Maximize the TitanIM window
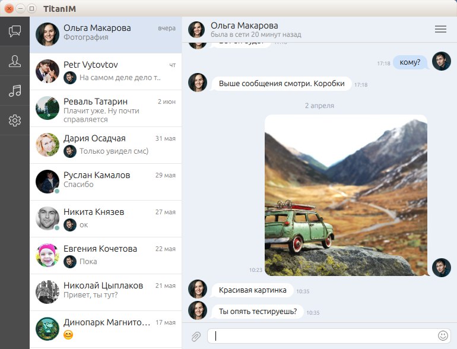 pos(32,9)
